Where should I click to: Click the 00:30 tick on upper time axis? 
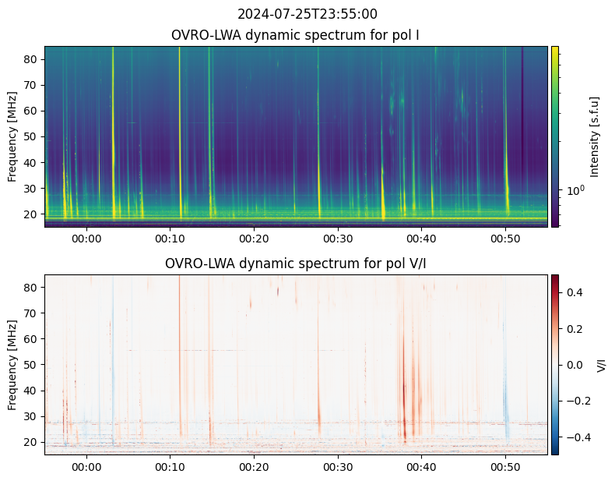[338, 239]
